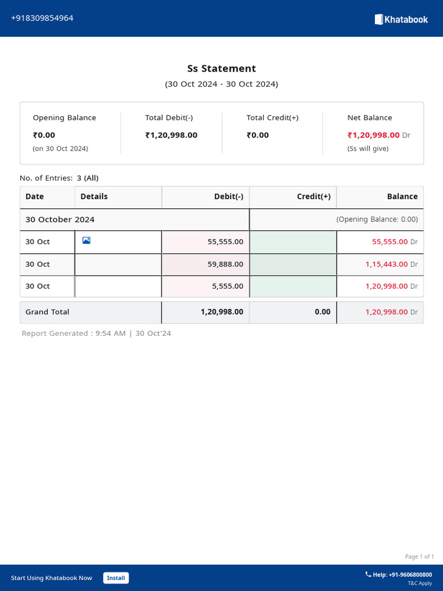Click the Balance column header
Viewport: 443px width, 591px height.
[402, 197]
